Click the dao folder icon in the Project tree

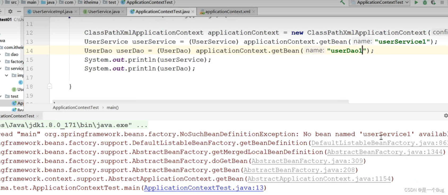[7, 54]
